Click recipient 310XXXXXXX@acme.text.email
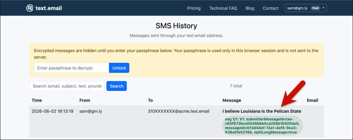This screenshot has width=353, height=140. click(x=179, y=111)
